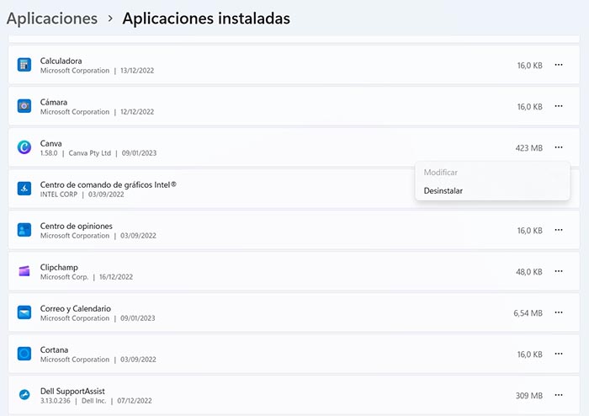The image size is (589, 416).
Task: Click the Dell Inc. publisher text
Action: click(94, 401)
